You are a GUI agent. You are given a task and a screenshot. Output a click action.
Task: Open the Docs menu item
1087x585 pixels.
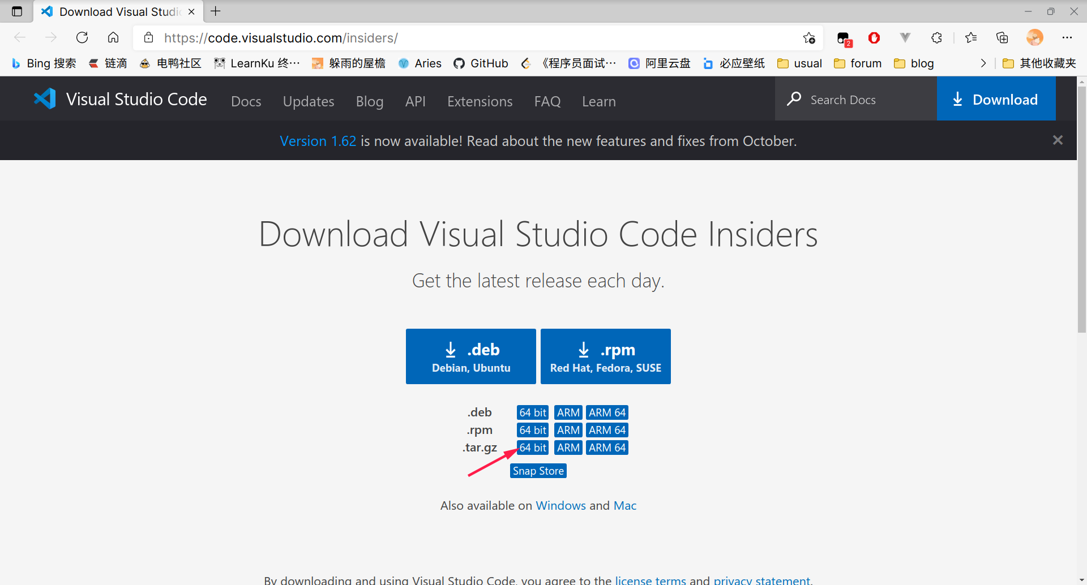tap(246, 101)
